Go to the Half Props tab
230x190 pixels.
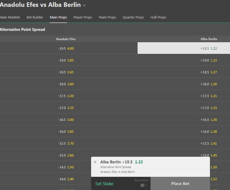click(158, 17)
